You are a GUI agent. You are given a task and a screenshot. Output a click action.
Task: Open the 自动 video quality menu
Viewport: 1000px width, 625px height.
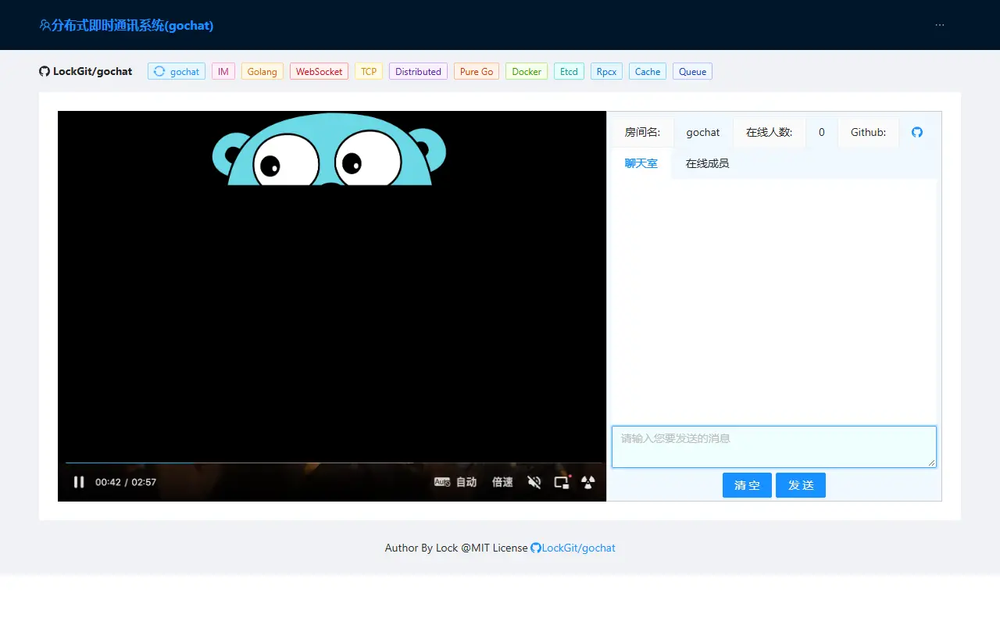click(x=455, y=482)
